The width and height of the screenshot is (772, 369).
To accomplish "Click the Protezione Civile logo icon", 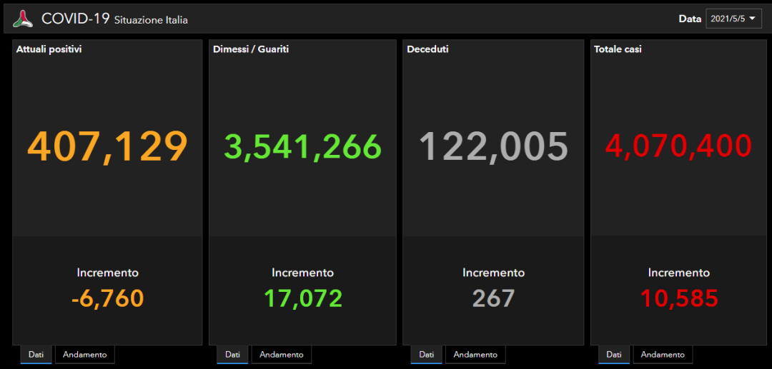I will pyautogui.click(x=23, y=19).
